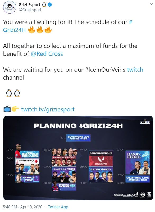This screenshot has width=155, height=212.
Task: Click the television emoji icon
Action: tap(7, 109)
